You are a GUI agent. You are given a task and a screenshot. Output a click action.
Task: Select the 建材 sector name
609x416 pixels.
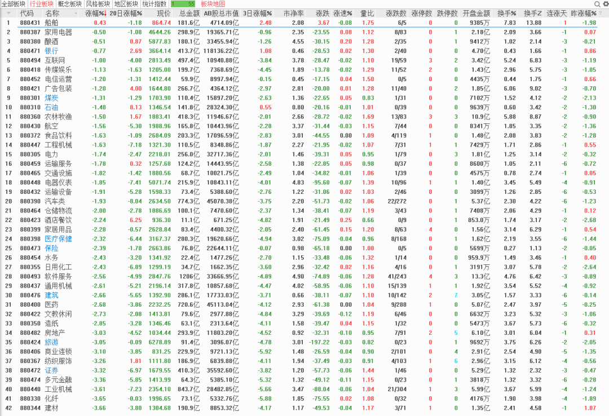point(51,408)
